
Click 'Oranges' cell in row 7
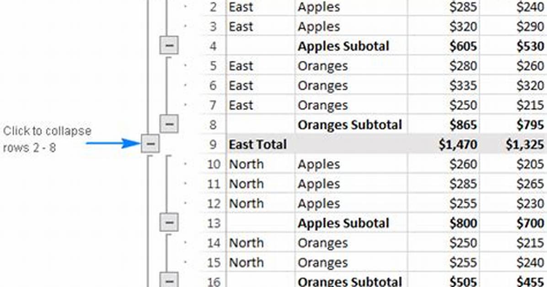tap(351, 105)
